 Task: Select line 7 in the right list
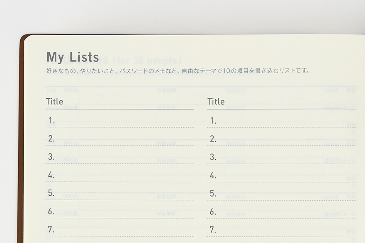tap(282, 230)
